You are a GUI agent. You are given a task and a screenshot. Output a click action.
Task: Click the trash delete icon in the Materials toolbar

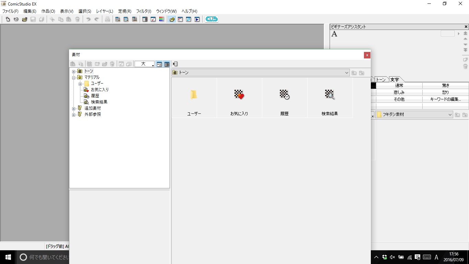pos(112,64)
